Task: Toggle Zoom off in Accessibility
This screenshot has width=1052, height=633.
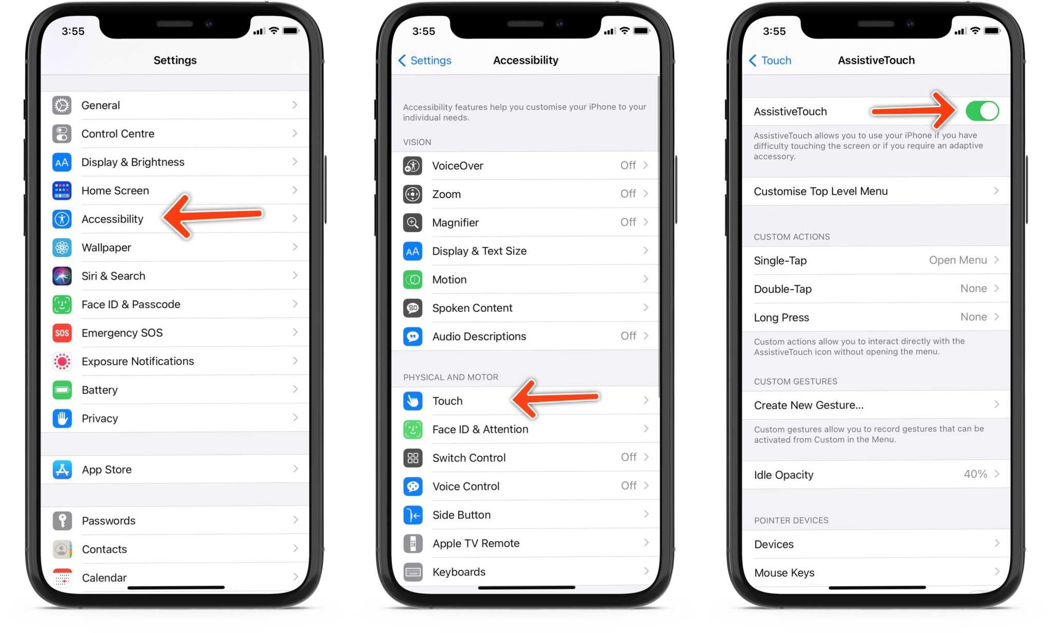Action: click(525, 193)
